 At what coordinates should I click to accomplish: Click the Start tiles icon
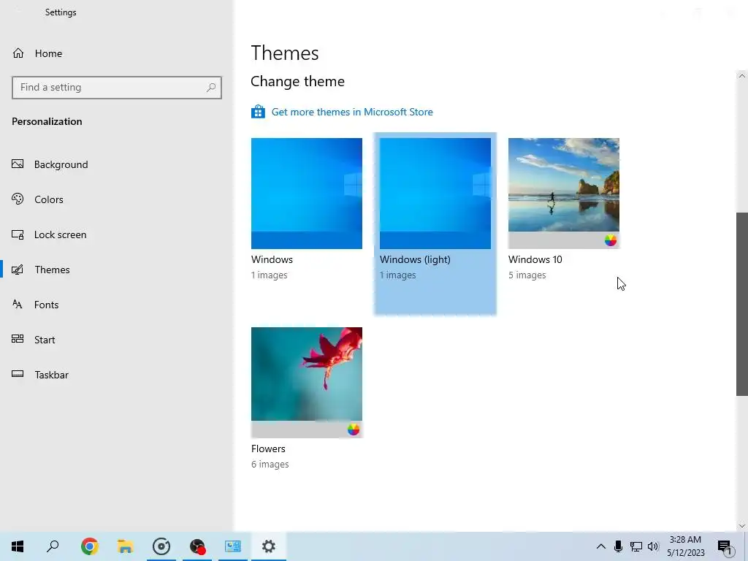18,339
